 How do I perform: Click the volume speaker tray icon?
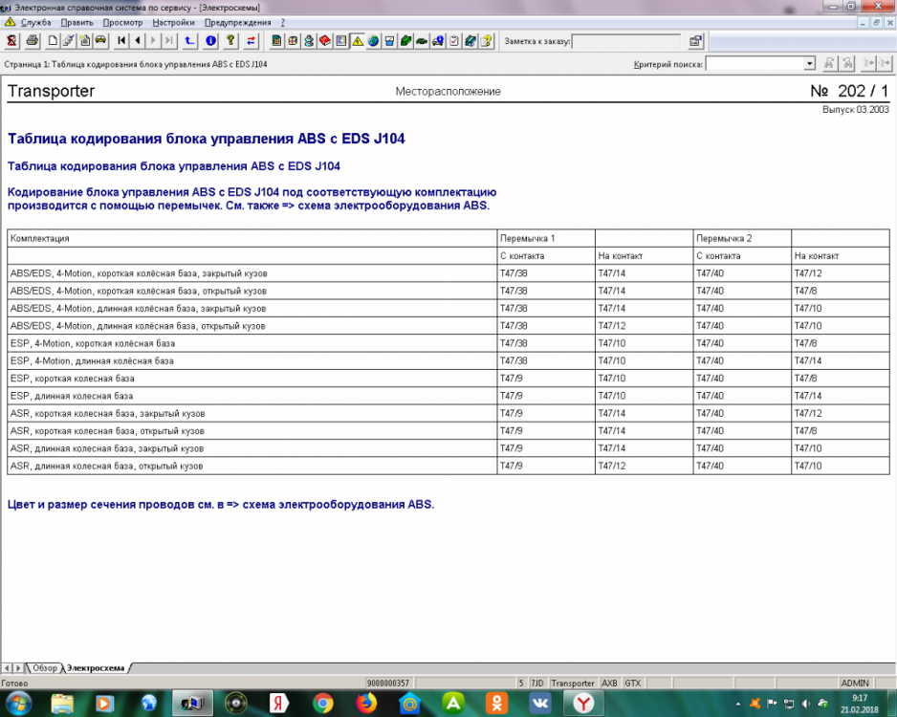point(806,704)
